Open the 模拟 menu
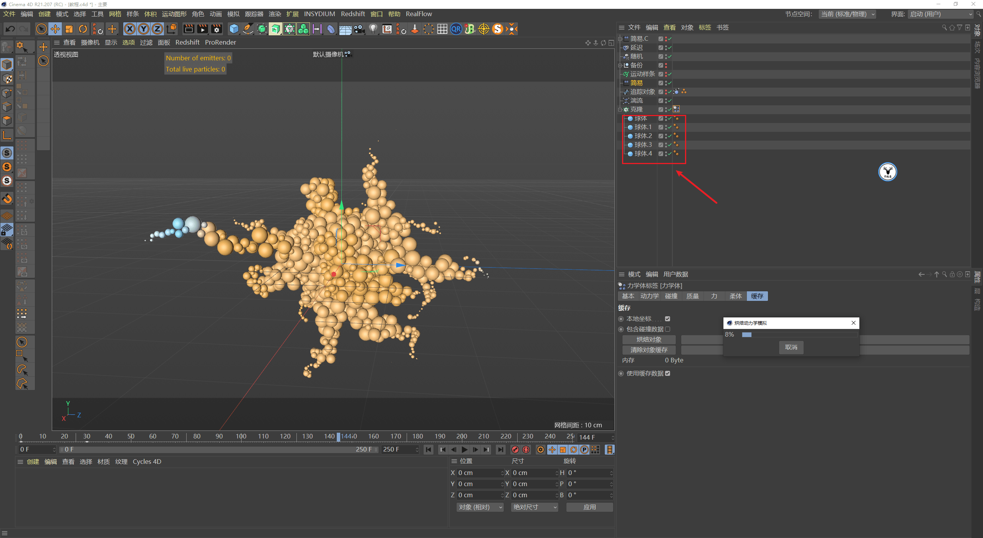This screenshot has width=983, height=538. point(233,14)
